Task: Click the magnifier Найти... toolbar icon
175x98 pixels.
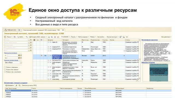Action: (18, 37)
